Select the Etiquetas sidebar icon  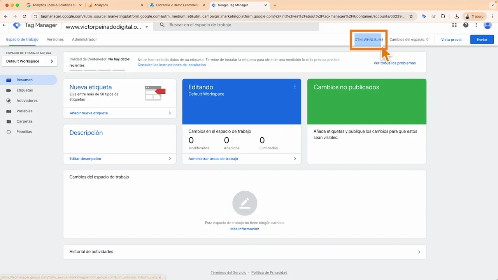(x=9, y=90)
